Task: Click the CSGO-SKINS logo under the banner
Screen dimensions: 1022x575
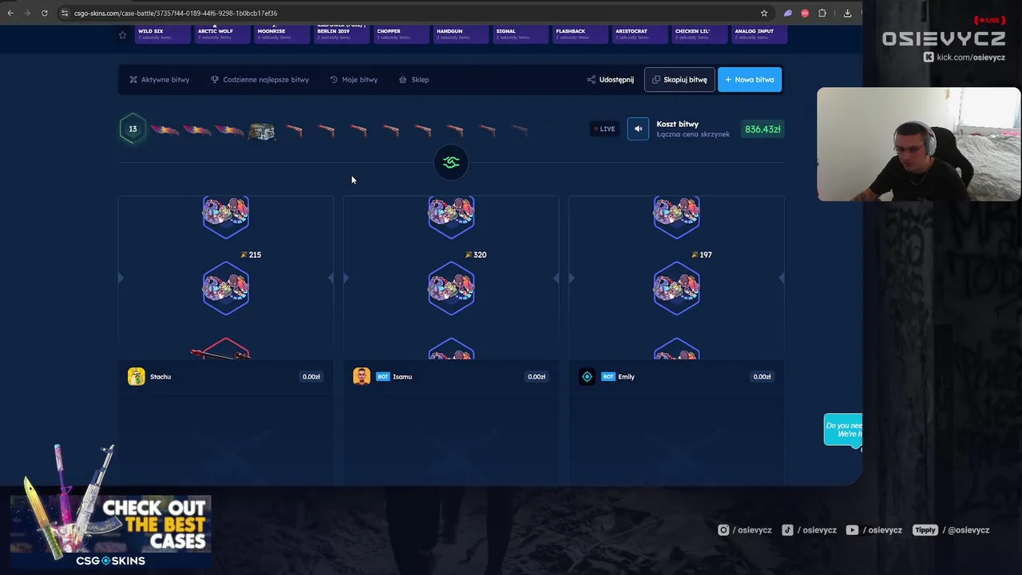Action: 110,561
